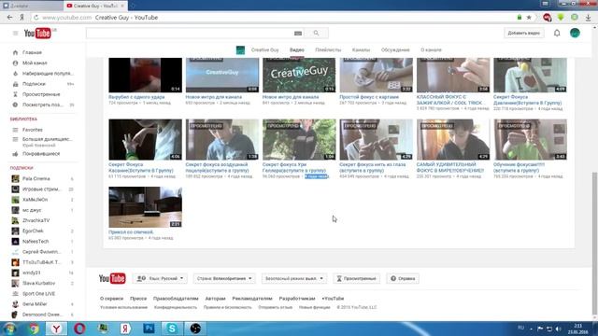Open the Обучение фокусам video thumbnail
Viewport: 598px width, 336px height.
[530, 139]
